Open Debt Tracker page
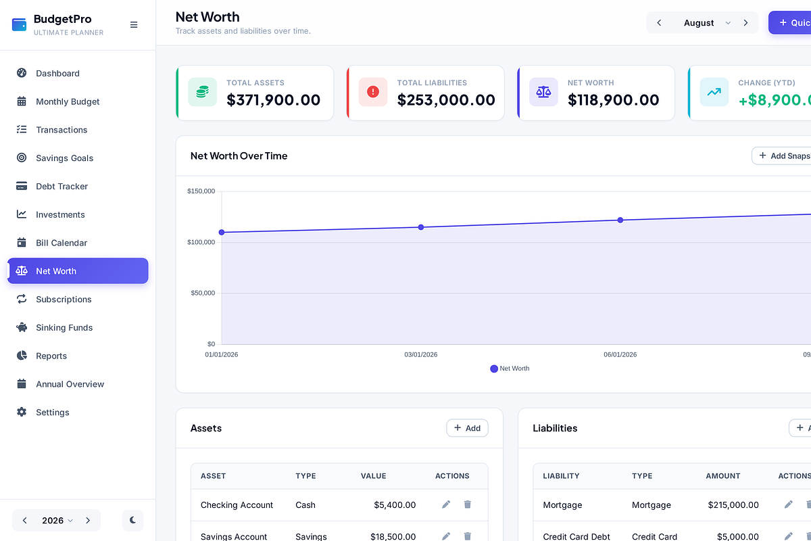The height and width of the screenshot is (541, 811). tap(78, 187)
